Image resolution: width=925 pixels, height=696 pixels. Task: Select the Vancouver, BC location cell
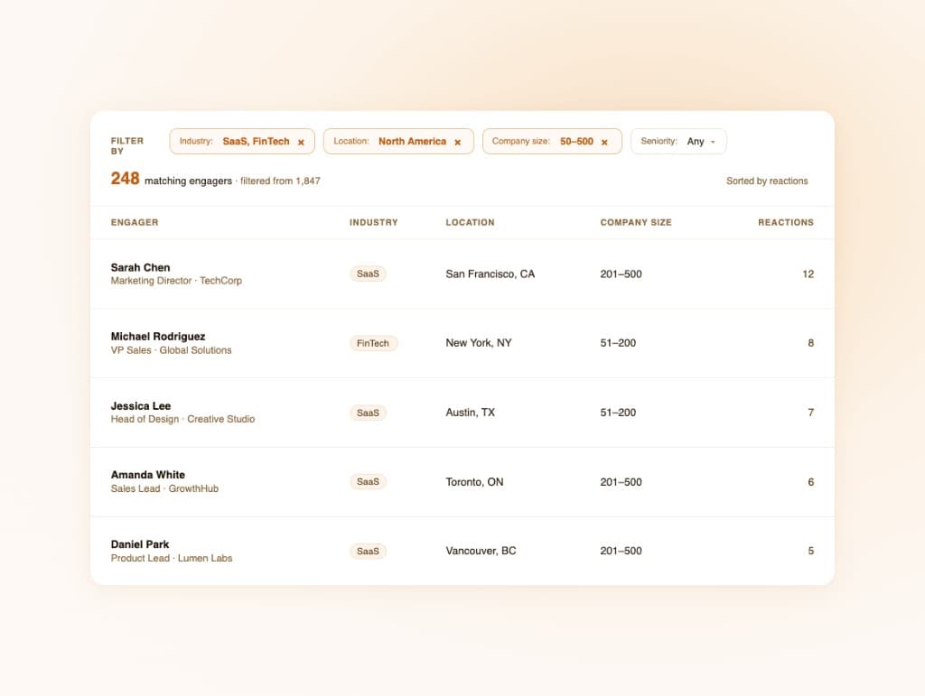point(481,551)
